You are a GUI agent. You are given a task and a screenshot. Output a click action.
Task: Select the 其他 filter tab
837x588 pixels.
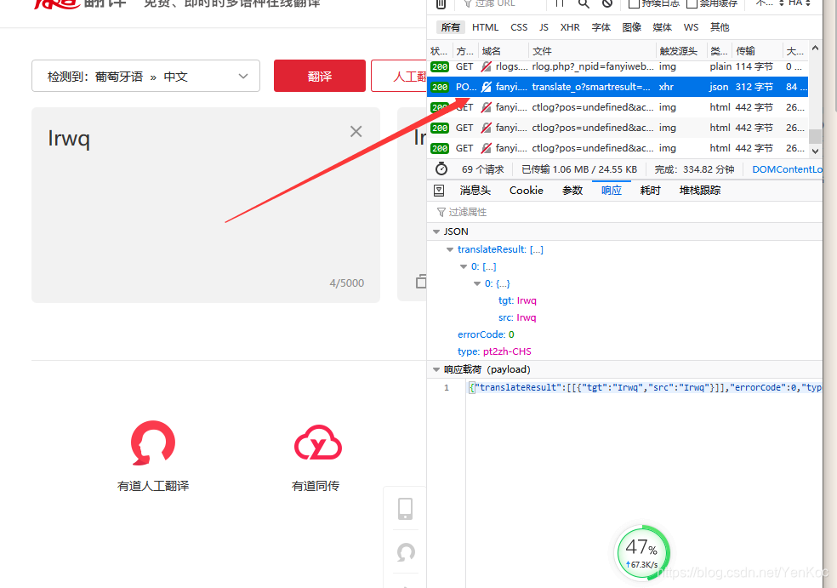coord(720,27)
